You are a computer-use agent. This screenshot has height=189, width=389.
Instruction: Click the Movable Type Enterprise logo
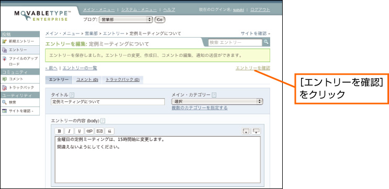43,16
